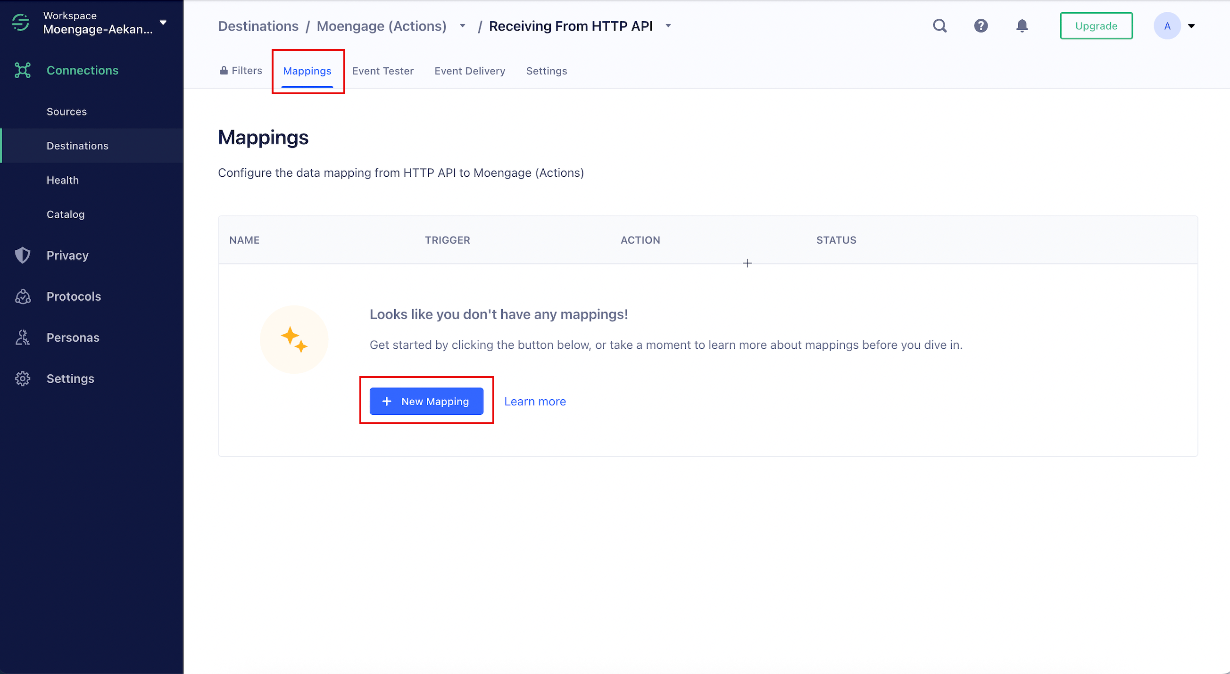Click the Personas people icon
This screenshot has width=1230, height=674.
click(23, 337)
